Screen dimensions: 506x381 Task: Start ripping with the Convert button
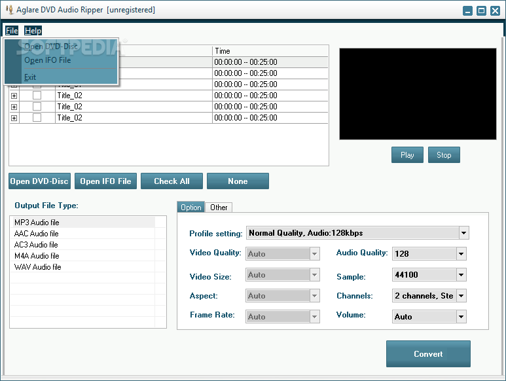(428, 354)
